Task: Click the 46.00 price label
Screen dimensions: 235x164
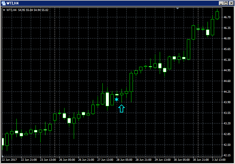Action: [227, 38]
